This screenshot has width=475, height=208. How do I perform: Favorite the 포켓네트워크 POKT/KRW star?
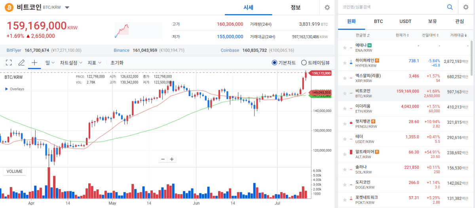pos(345,200)
